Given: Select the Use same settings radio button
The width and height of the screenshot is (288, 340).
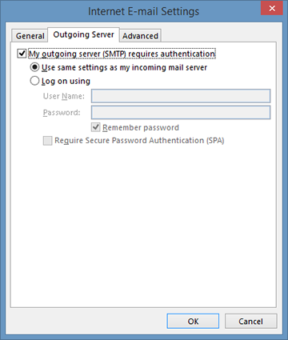Looking at the screenshot, I should (x=34, y=67).
